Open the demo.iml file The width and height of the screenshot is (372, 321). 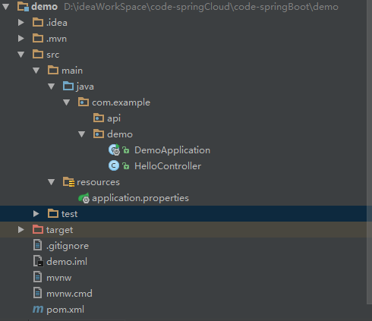tap(67, 262)
